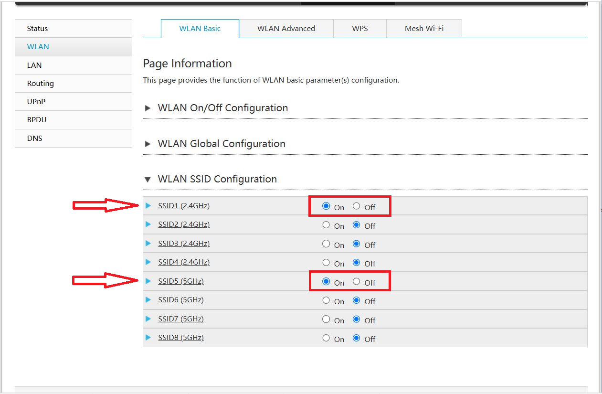This screenshot has width=602, height=394.
Task: Open the SSID5 (5GHz) link
Action: pos(180,281)
